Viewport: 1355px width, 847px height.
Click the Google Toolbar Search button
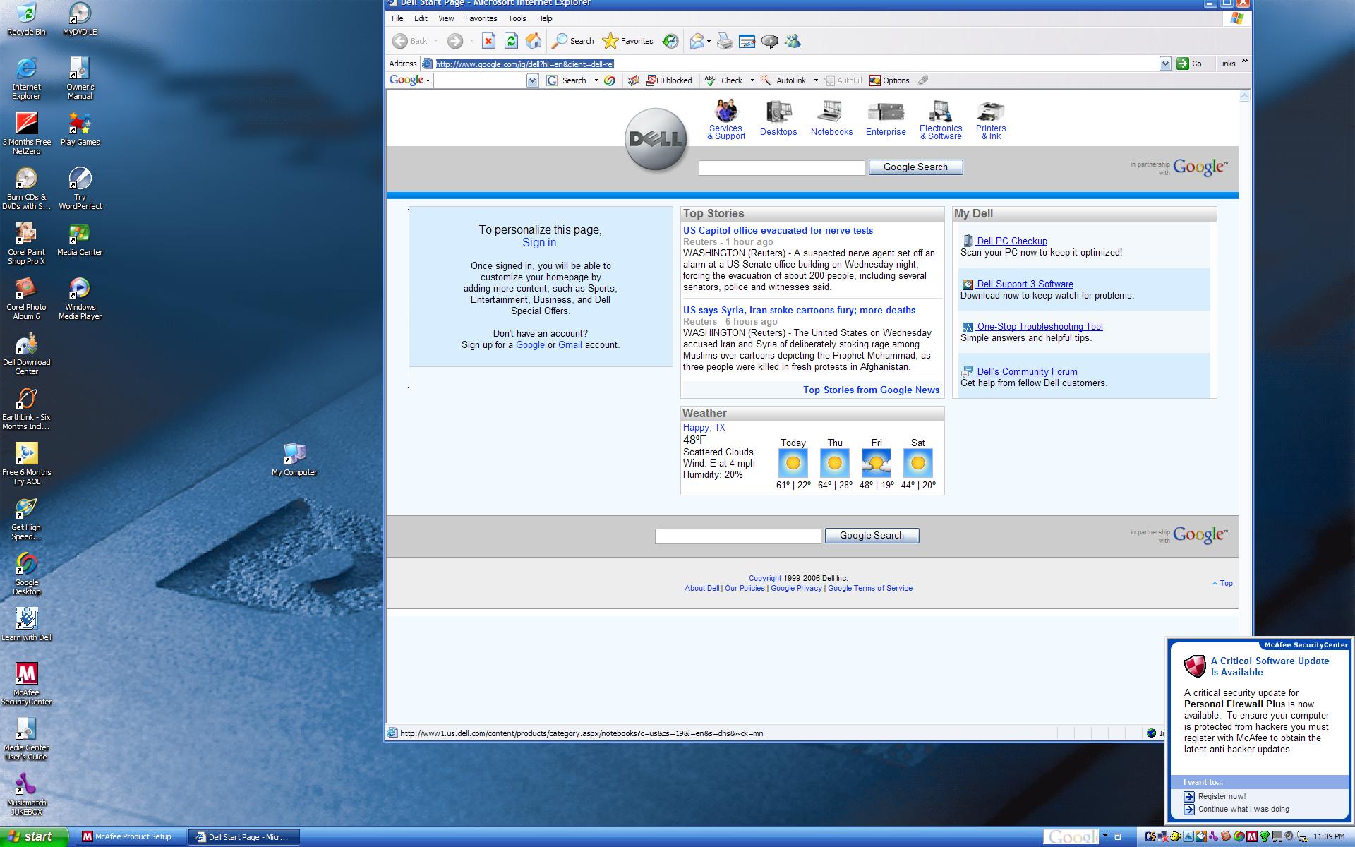click(x=567, y=80)
